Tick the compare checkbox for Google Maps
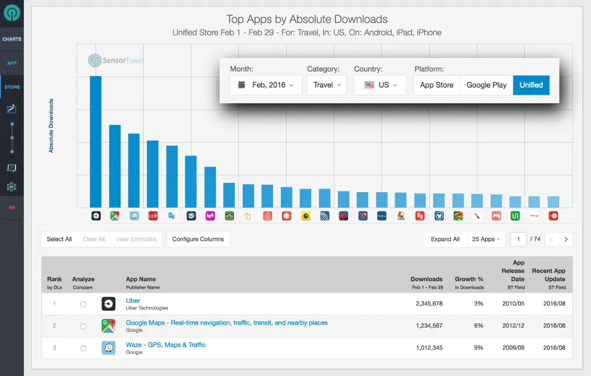The image size is (591, 376). coord(83,326)
